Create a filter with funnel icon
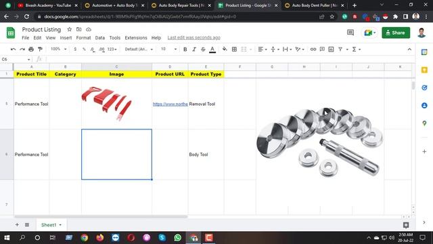Screen dimensions: 433x244 click(x=340, y=49)
